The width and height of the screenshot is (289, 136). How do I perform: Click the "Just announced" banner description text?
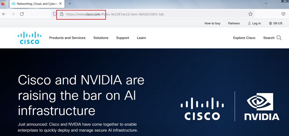coord(78,127)
